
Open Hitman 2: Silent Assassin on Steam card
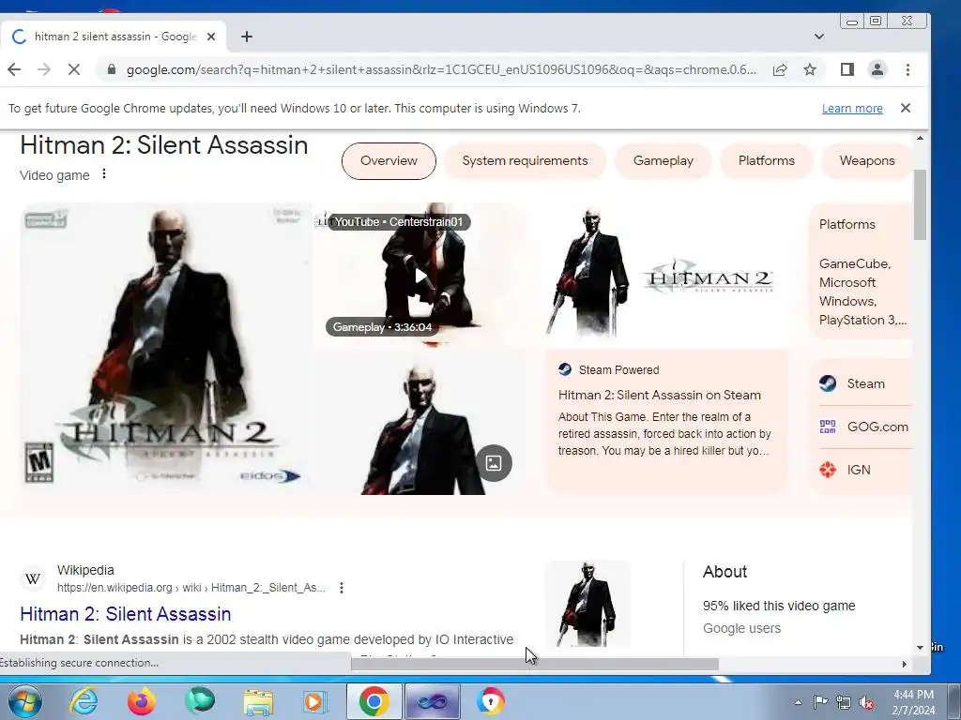[665, 422]
